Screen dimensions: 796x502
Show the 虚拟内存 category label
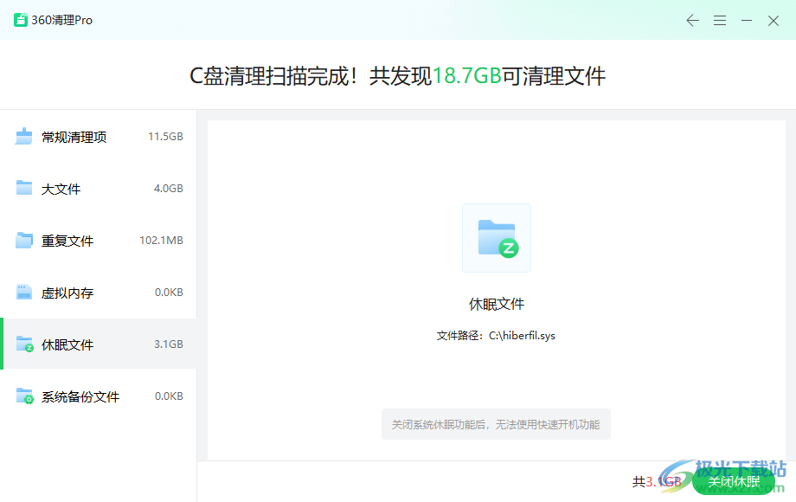click(67, 293)
